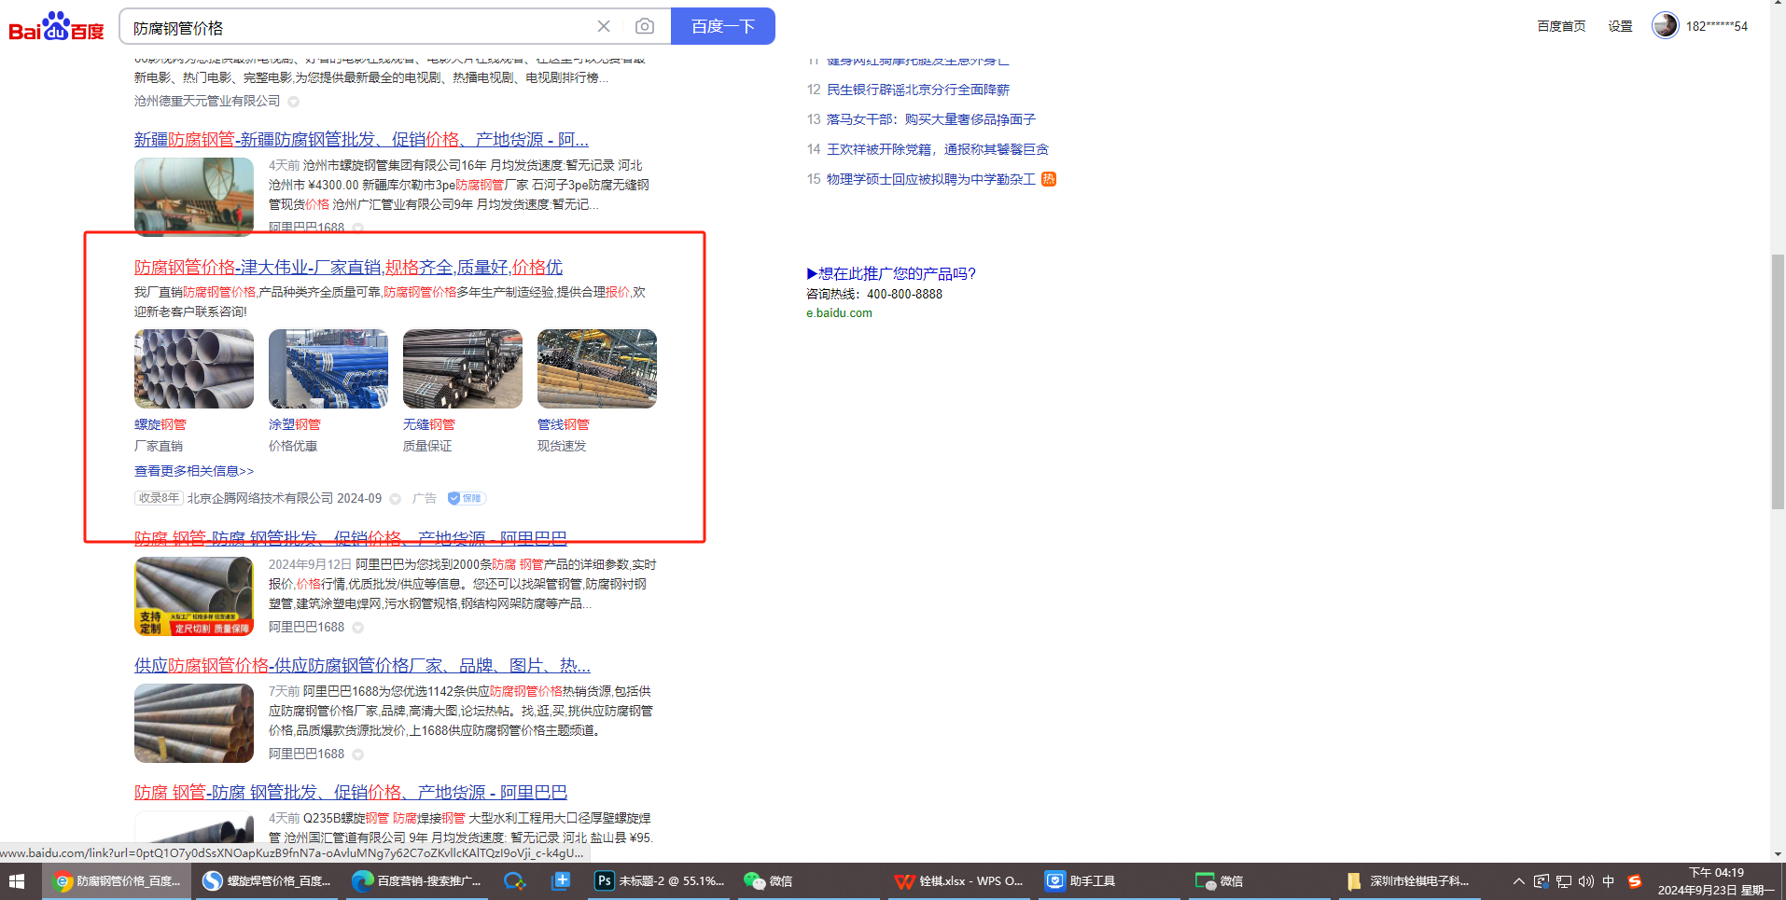Click the 保障 shield badge on the ad result
Viewport: 1786px width, 900px height.
(x=467, y=498)
